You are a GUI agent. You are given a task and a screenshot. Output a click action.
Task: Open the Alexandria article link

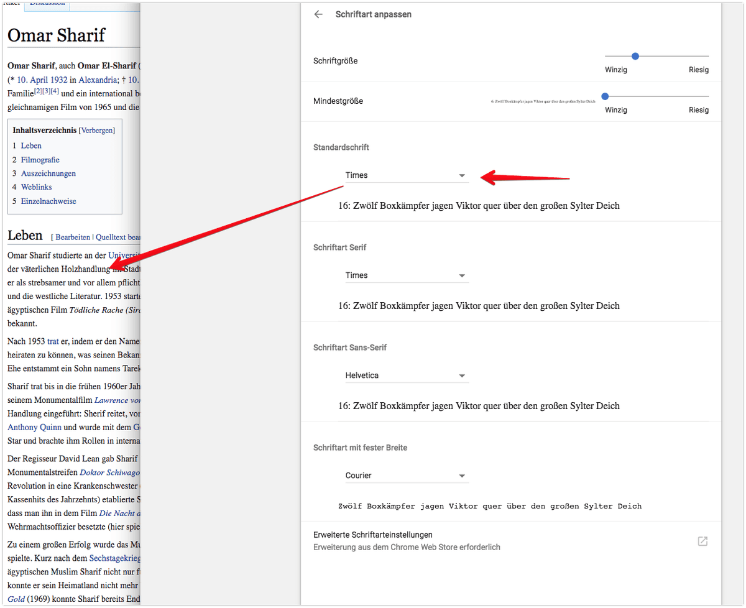tap(98, 80)
